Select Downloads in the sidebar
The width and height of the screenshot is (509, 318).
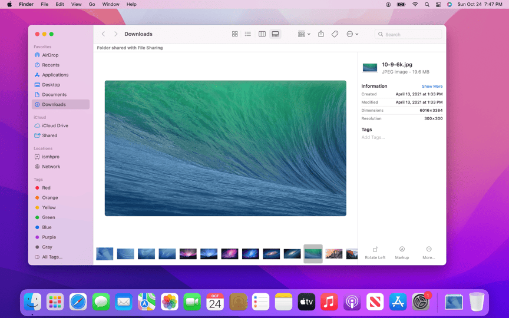(61, 104)
